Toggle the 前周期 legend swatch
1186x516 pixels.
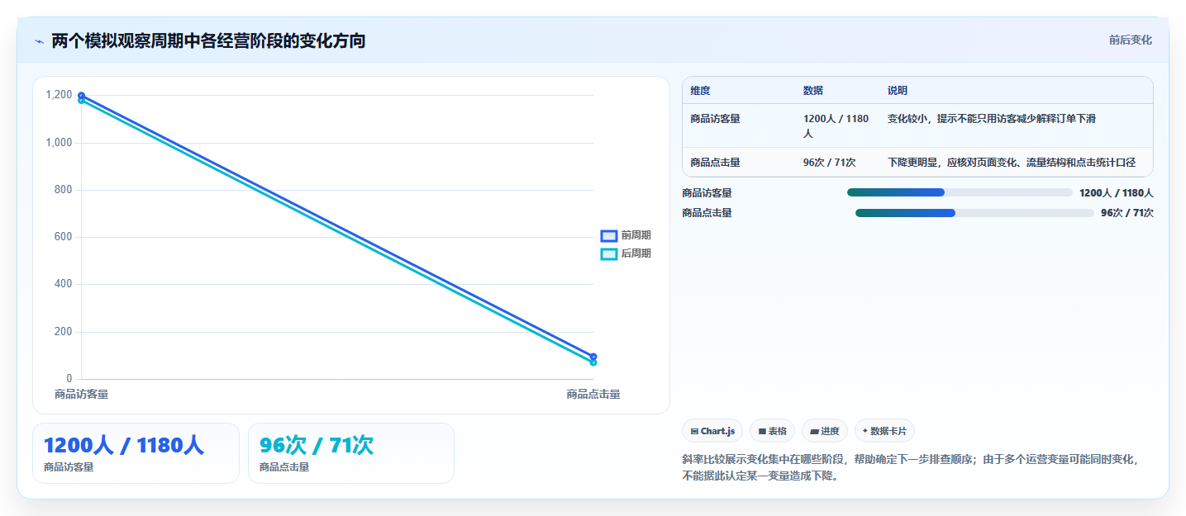[x=608, y=236]
